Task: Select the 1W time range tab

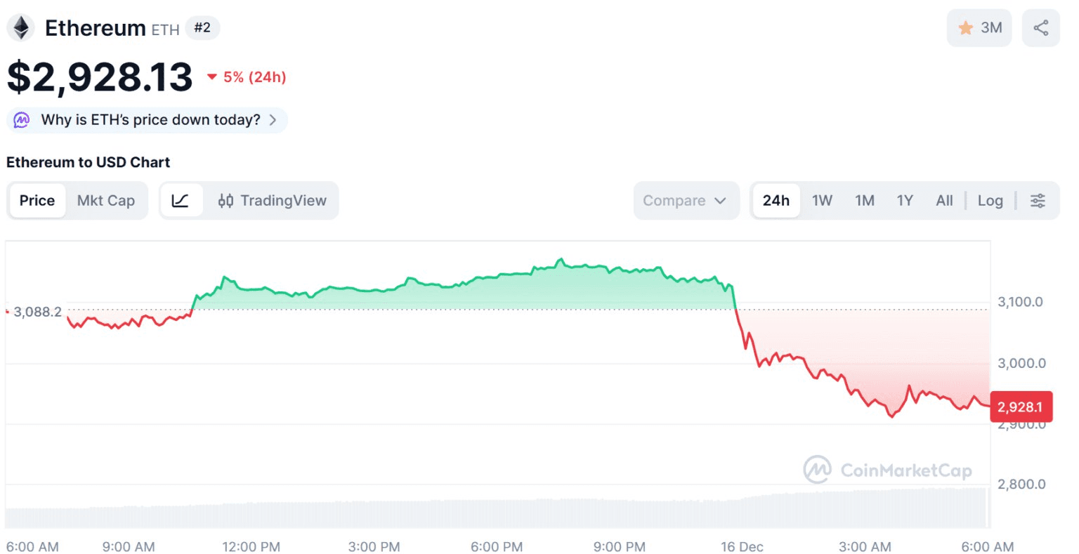Action: (822, 201)
